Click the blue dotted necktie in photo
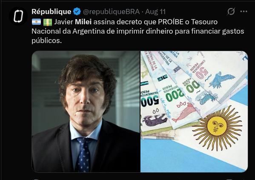Viewport: 255px width, 180px height. coord(83,154)
